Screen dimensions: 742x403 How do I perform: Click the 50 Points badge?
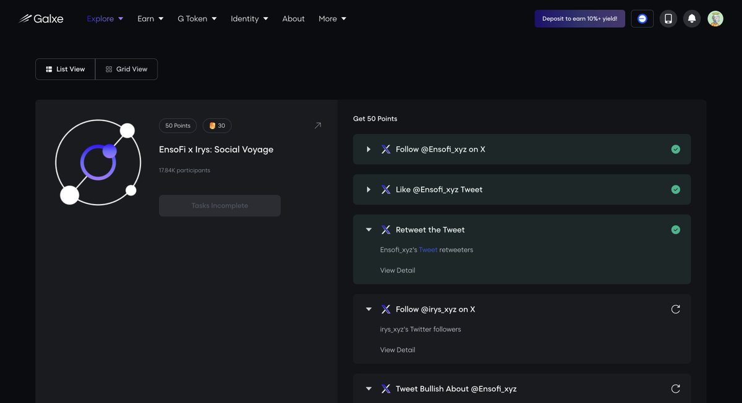click(178, 125)
